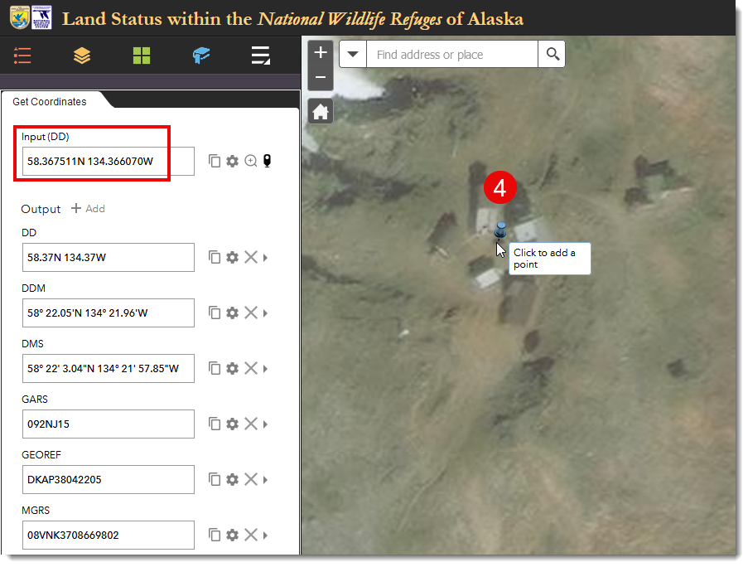Screen dimensions: 748x567
Task: Expand the DD output details arrow
Action: click(x=266, y=258)
